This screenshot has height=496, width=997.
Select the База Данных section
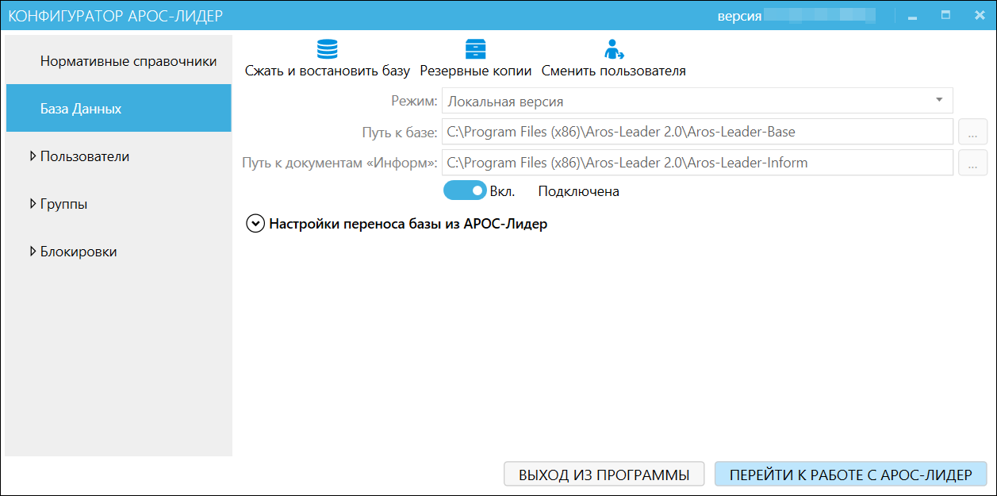[118, 108]
